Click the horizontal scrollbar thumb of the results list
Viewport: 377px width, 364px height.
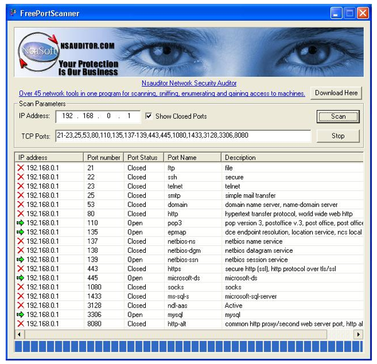click(175, 334)
